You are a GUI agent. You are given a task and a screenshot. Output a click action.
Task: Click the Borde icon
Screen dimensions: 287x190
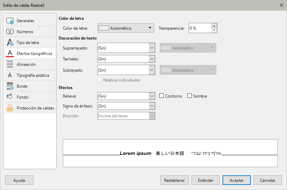(10, 86)
